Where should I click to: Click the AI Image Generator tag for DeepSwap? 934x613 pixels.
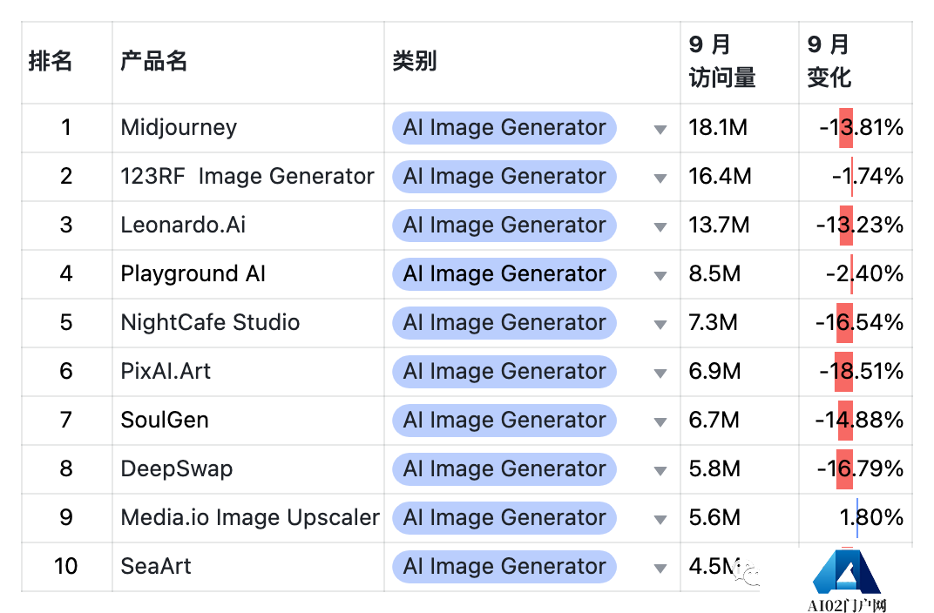point(504,469)
